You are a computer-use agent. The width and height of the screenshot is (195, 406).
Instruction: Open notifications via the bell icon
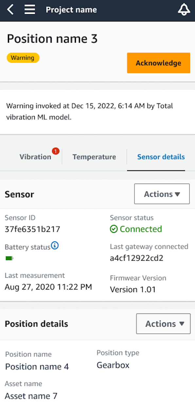click(184, 10)
